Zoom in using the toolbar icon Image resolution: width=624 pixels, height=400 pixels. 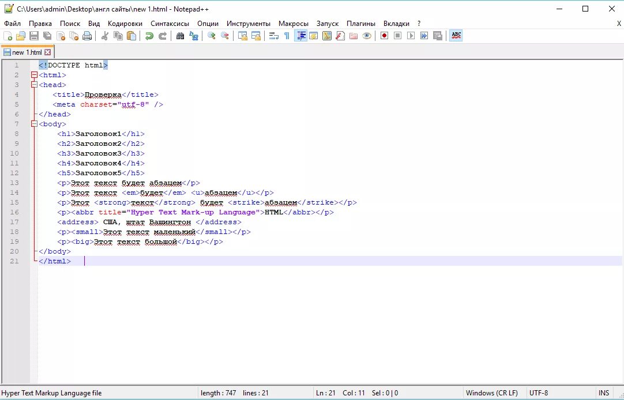click(210, 36)
